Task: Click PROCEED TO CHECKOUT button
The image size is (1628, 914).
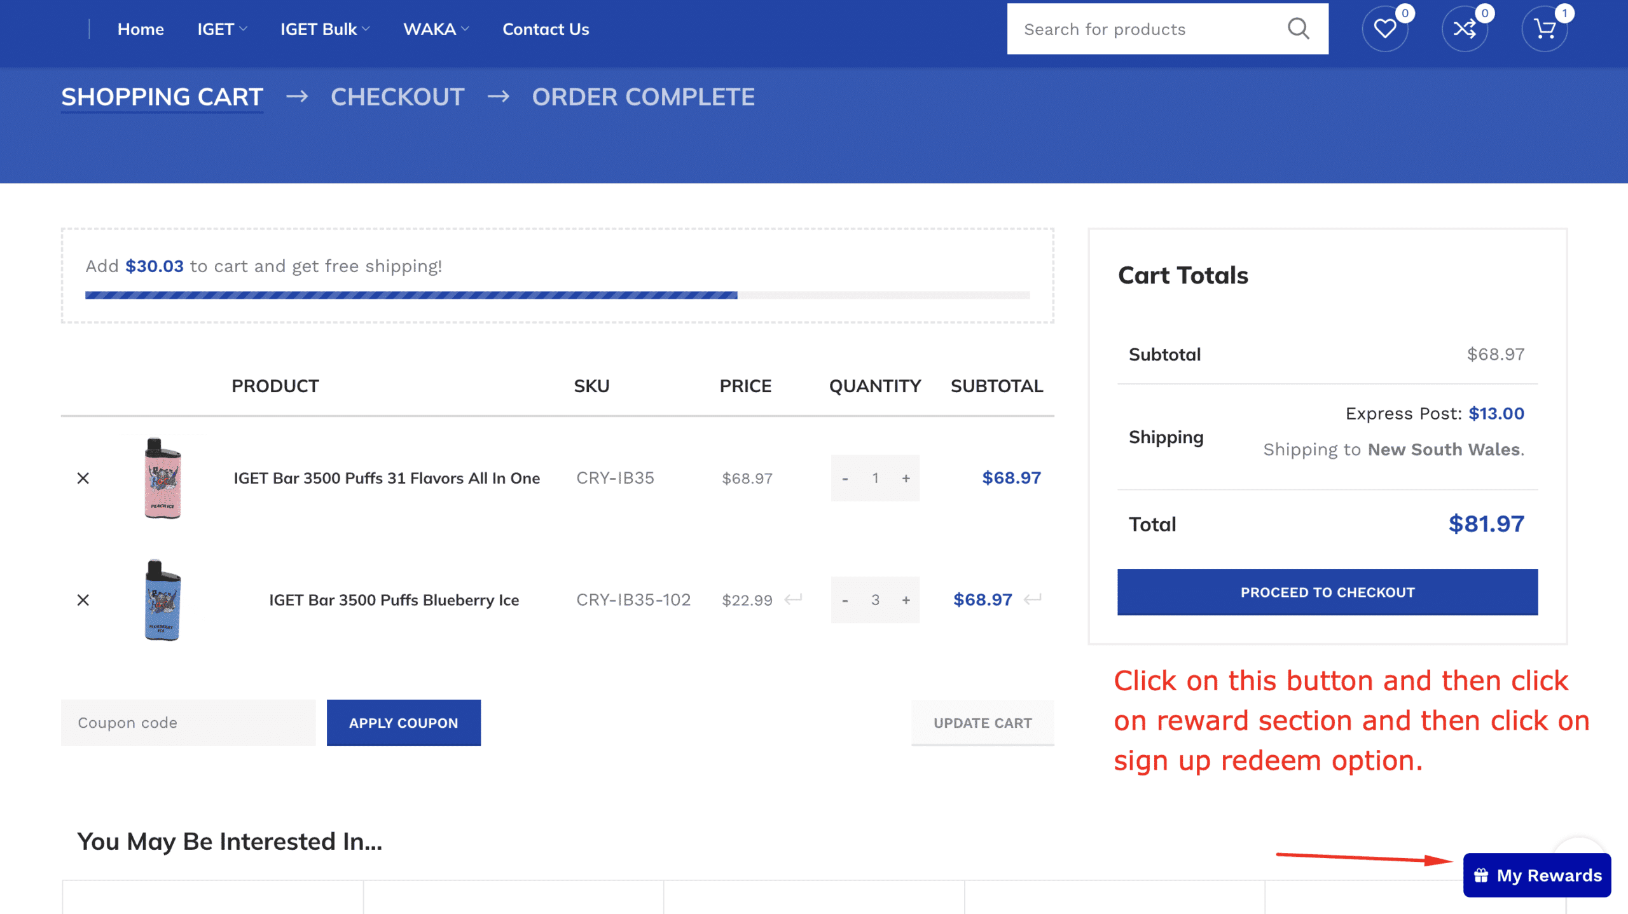Action: 1327,592
